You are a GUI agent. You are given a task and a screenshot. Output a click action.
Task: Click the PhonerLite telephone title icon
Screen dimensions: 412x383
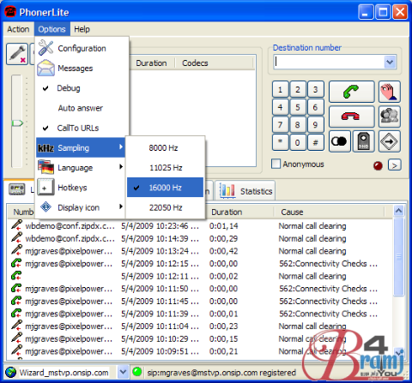coord(10,12)
